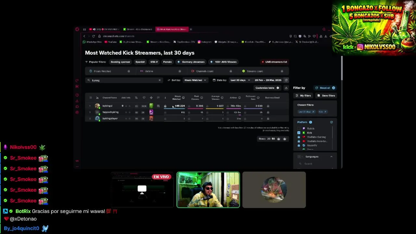Viewport: 416px width, 234px height.
Task: Click the info icon next to Hours Watched header
Action: tap(183, 97)
